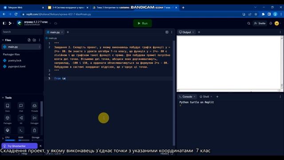Toggle editor split layout icon

167,32
